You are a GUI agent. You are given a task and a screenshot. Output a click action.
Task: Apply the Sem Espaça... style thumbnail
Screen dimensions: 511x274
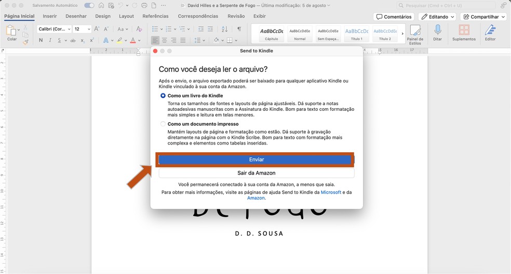[328, 34]
